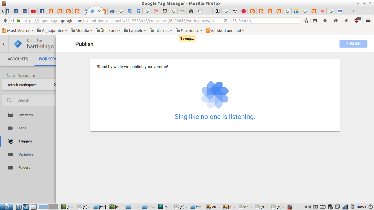The height and width of the screenshot is (210, 374).
Task: Focus the sidebar Search field
Action: coord(29,100)
